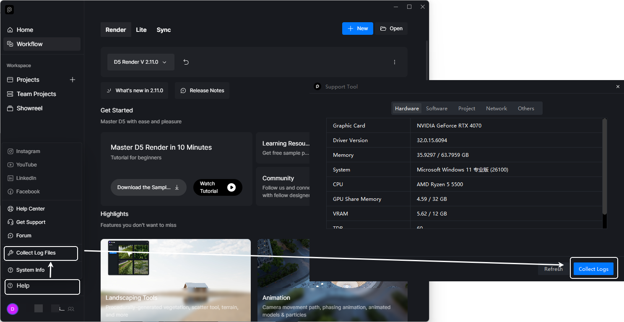Select Collect Log Files menu entry

click(x=41, y=253)
